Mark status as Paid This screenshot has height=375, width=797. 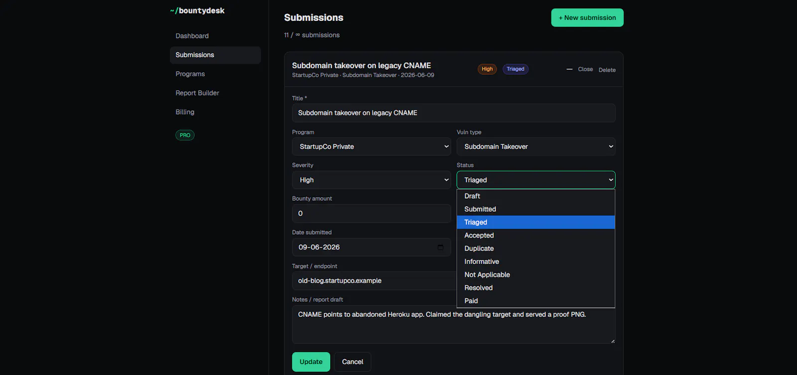[x=536, y=301]
